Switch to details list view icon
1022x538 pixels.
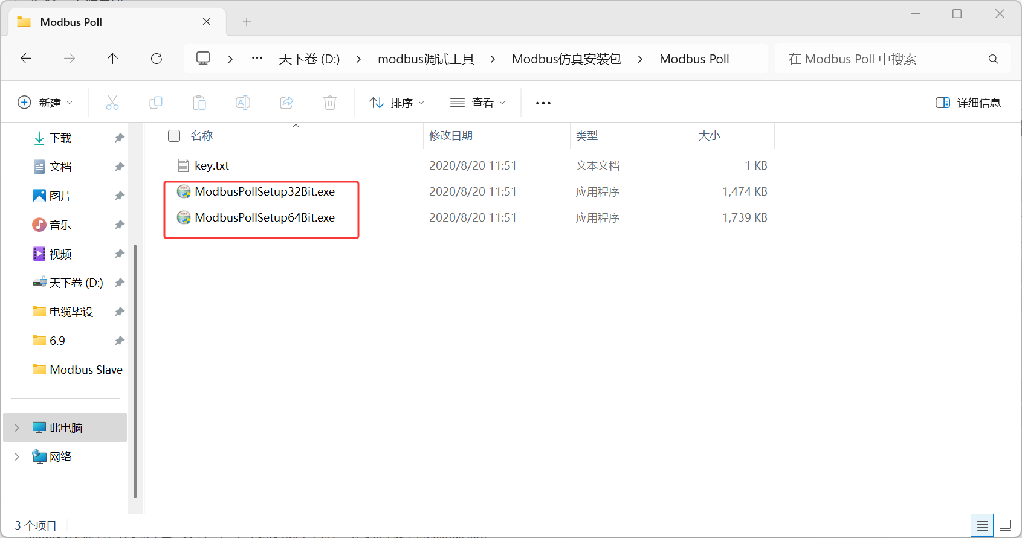pos(982,525)
